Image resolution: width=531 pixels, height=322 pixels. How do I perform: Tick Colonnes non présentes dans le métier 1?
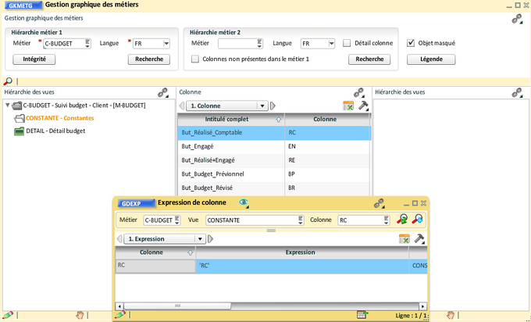tap(195, 59)
